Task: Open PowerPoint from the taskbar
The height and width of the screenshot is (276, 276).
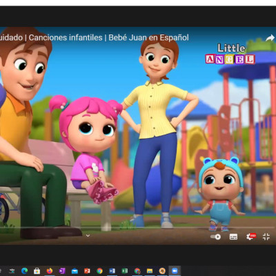Action: point(87,271)
